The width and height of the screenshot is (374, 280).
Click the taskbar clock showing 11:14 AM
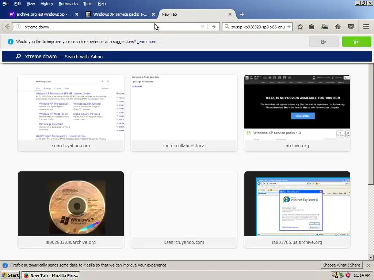[x=362, y=276]
